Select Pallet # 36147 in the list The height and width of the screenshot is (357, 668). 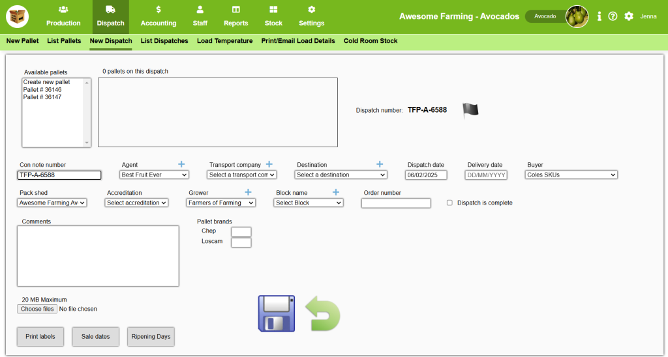click(x=42, y=97)
